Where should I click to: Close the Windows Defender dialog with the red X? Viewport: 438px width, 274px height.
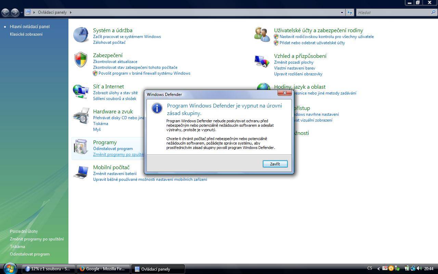[284, 93]
